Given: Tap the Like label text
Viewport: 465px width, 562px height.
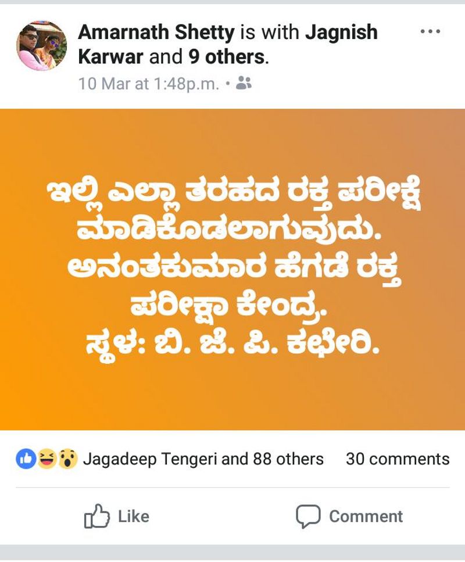Looking at the screenshot, I should 134,517.
